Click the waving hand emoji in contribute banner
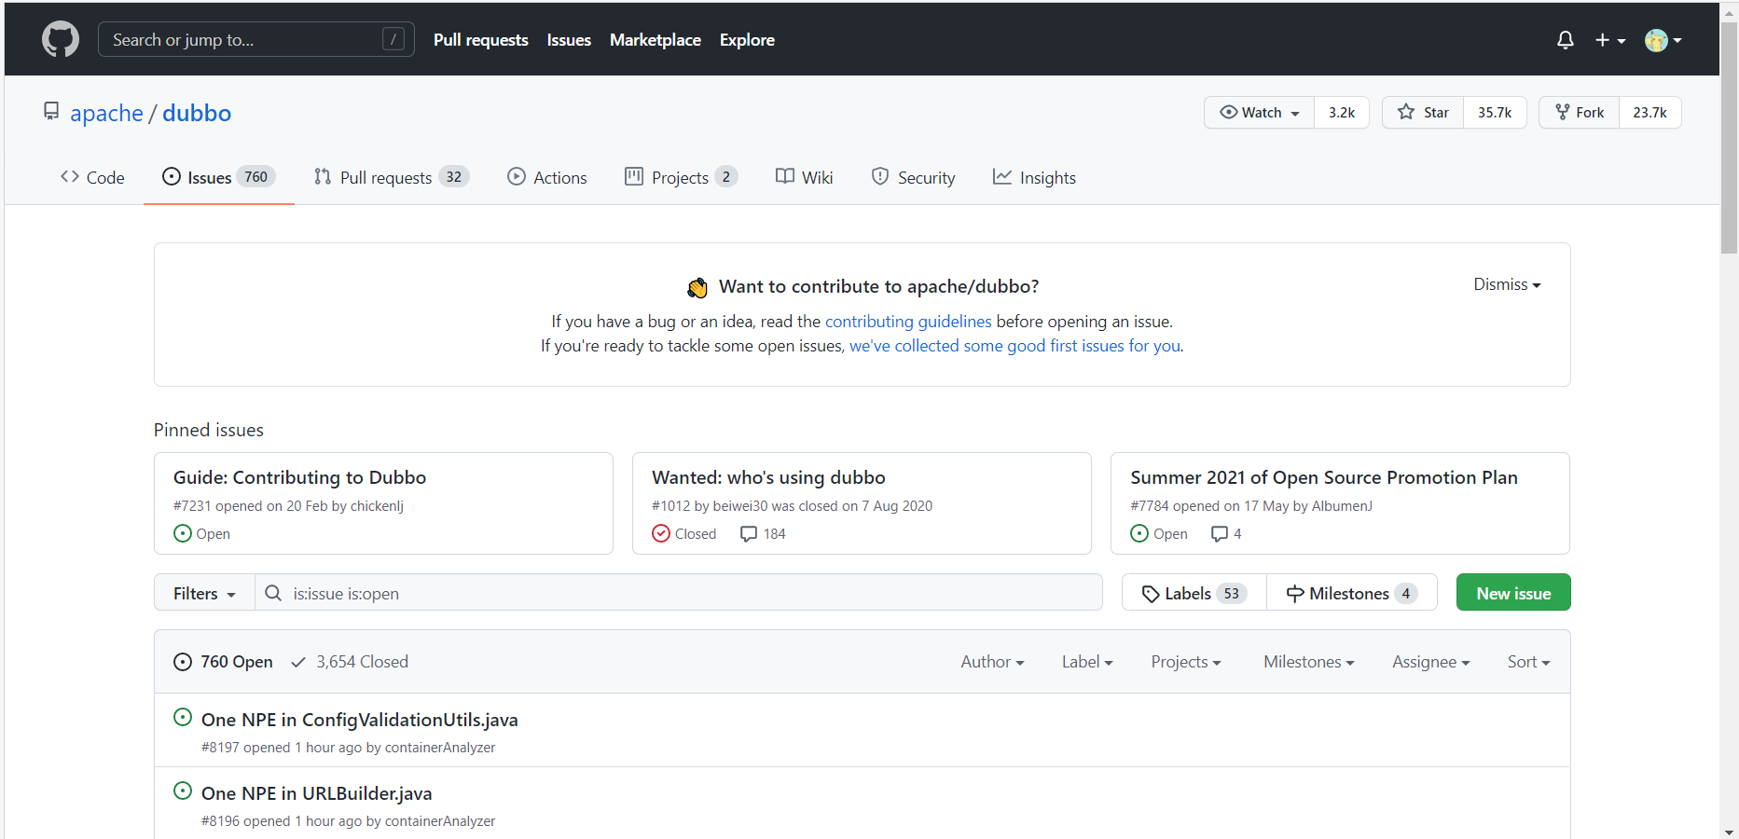The image size is (1739, 839). [x=697, y=287]
